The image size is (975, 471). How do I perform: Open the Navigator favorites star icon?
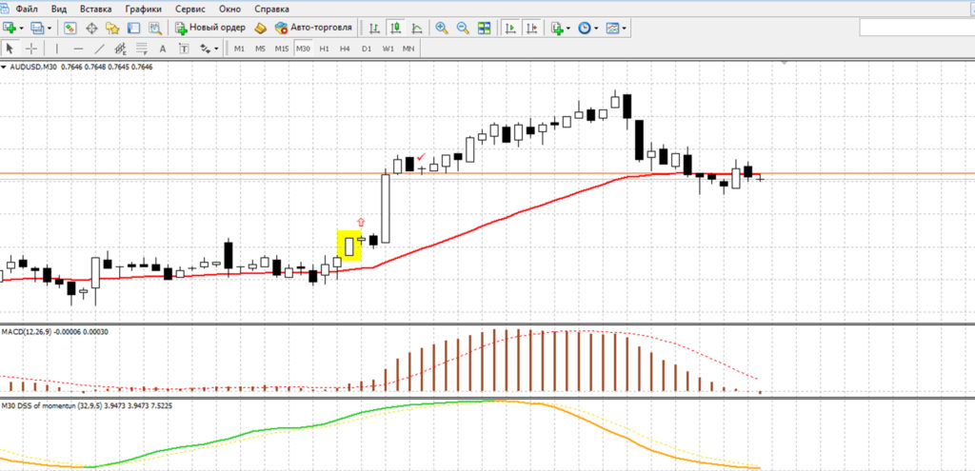(112, 28)
